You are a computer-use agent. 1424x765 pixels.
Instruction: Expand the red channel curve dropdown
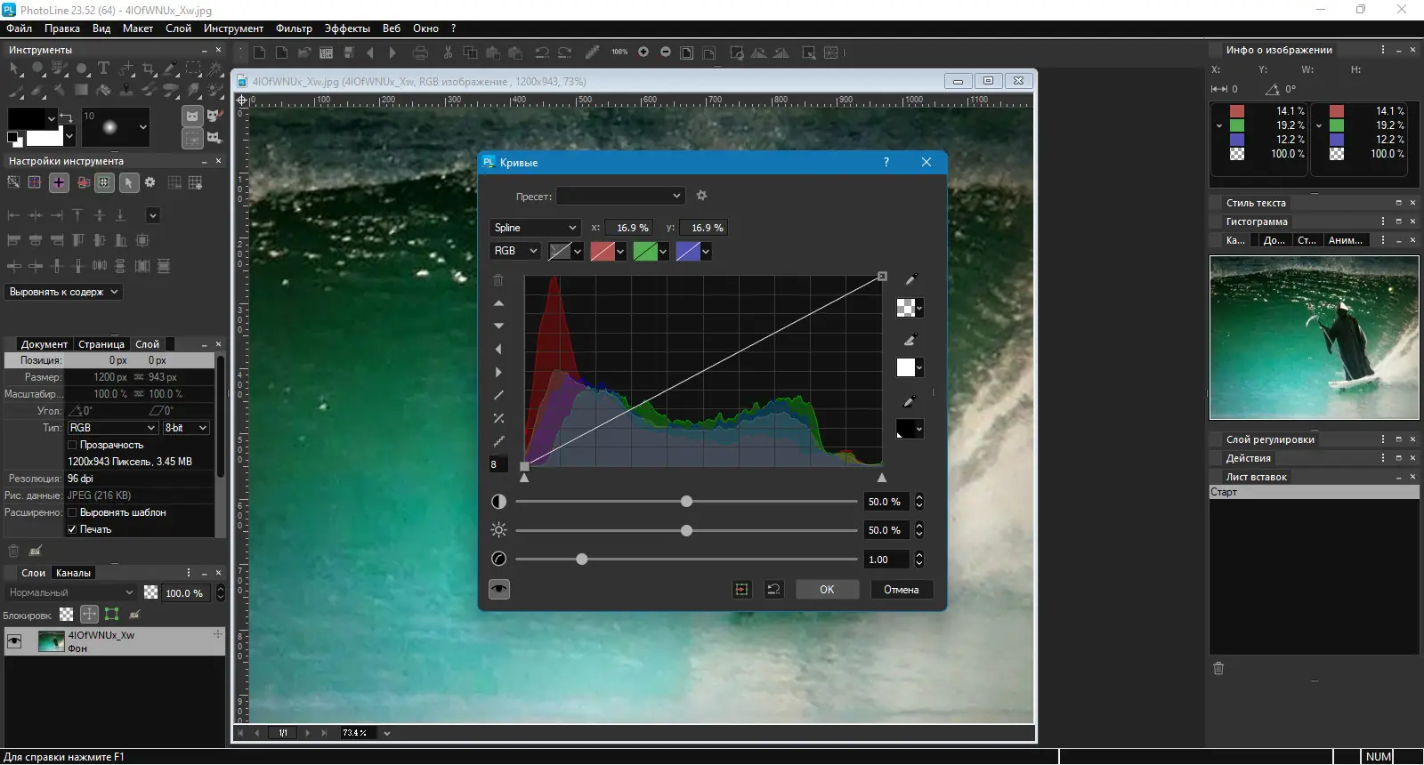pyautogui.click(x=620, y=252)
